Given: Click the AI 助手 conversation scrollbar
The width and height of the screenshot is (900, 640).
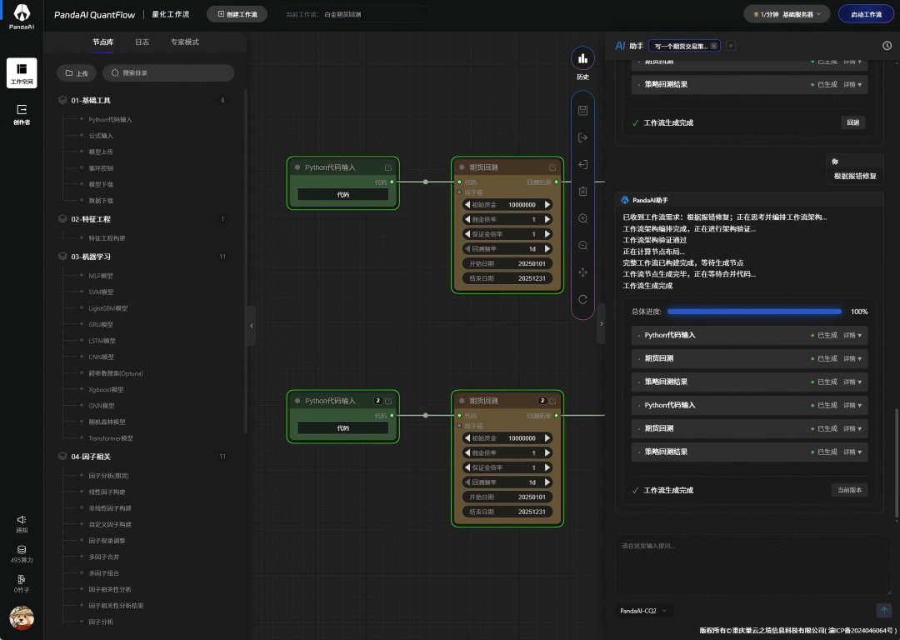Looking at the screenshot, I should pos(897,464).
